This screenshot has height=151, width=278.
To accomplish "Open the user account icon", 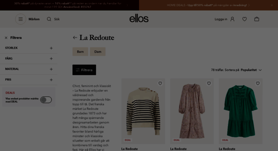I will (232, 19).
